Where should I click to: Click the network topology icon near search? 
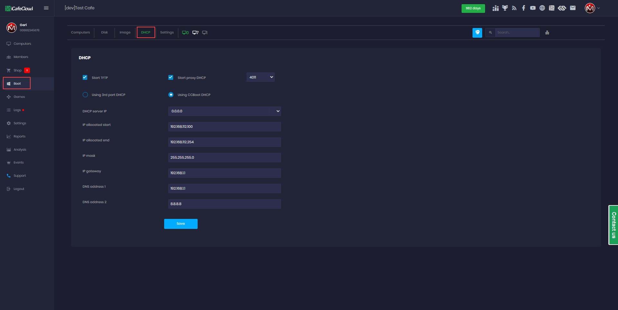pyautogui.click(x=547, y=32)
